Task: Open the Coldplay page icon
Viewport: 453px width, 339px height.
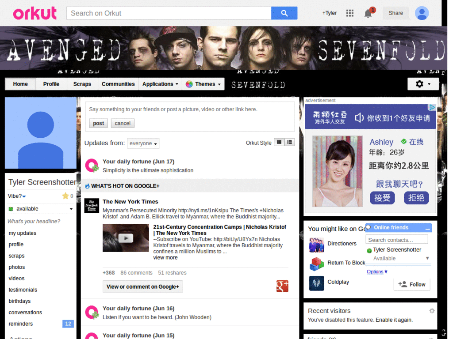Action: [x=316, y=283]
